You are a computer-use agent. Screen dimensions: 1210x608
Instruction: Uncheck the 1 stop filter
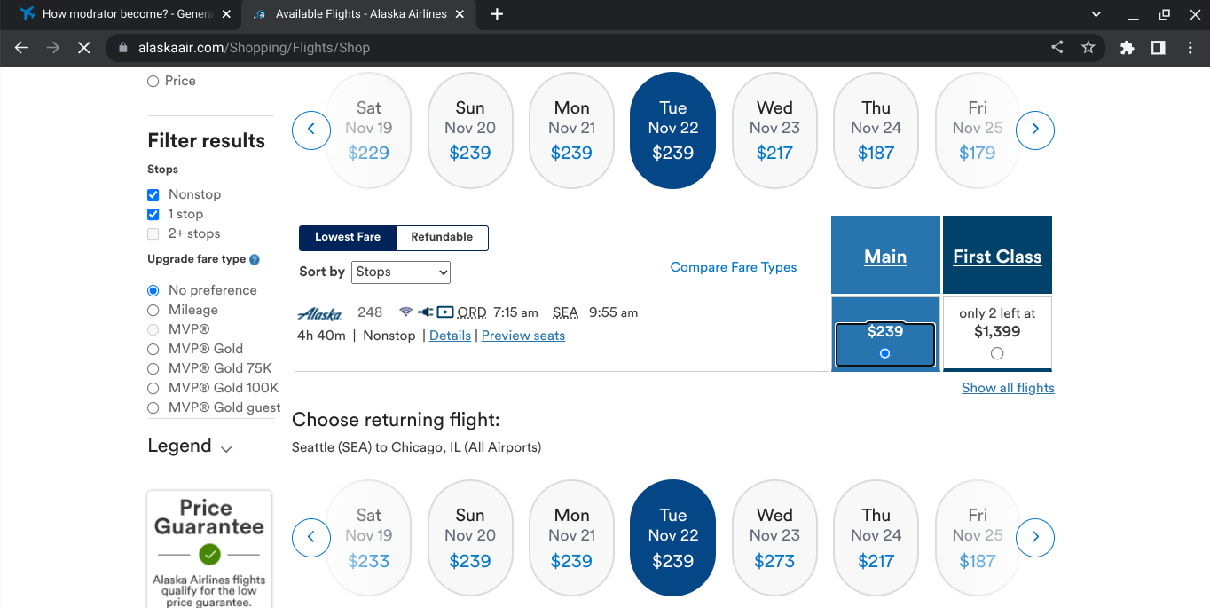[x=153, y=214]
